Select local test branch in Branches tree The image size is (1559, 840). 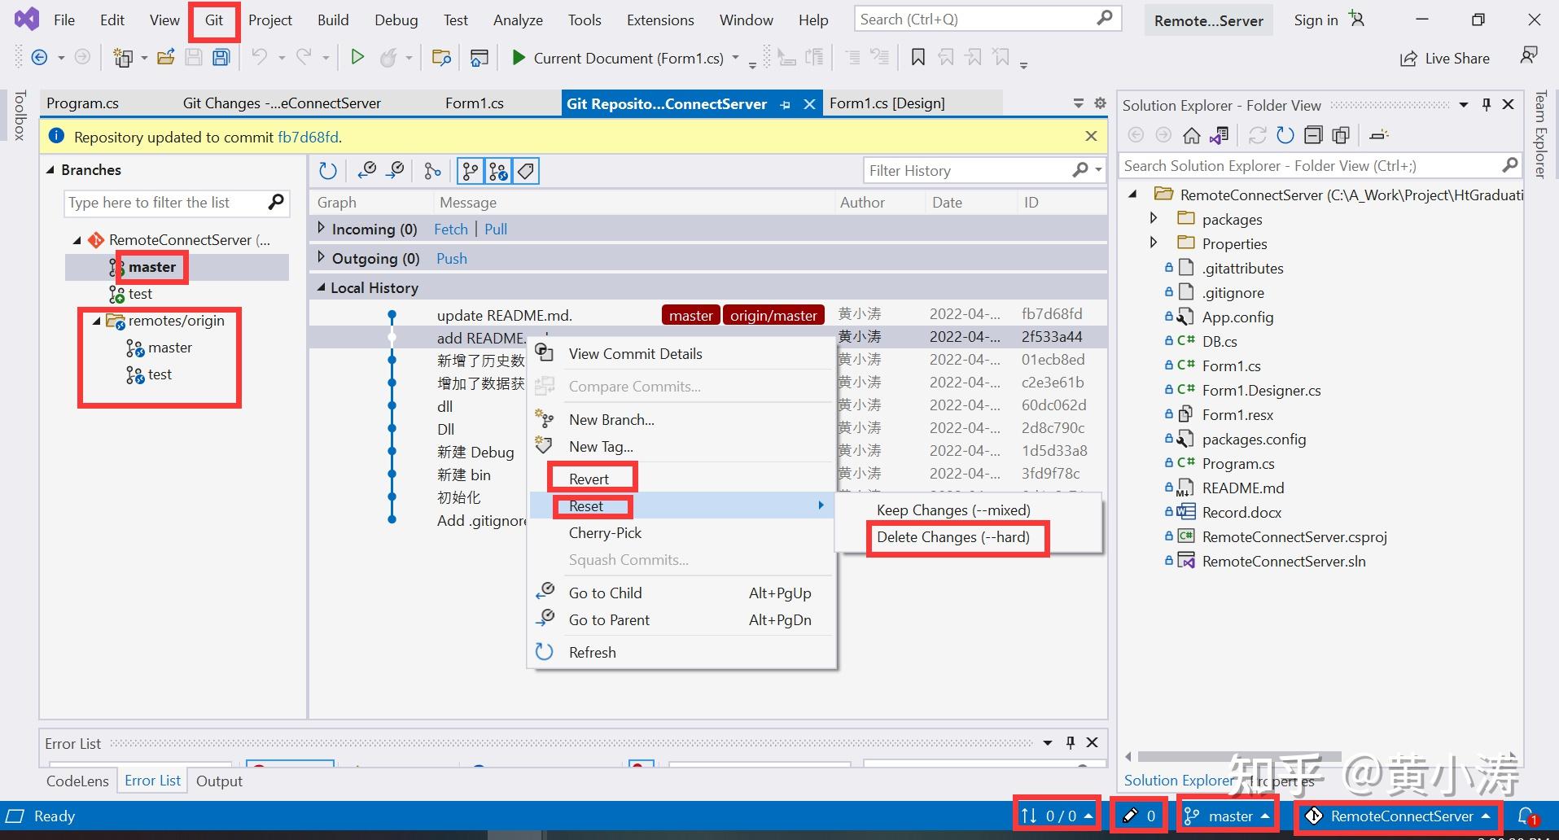click(x=140, y=294)
